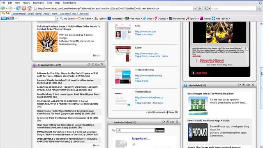Open the address bar URL history dropdown
This screenshot has height=148, width=263.
coord(195,8)
